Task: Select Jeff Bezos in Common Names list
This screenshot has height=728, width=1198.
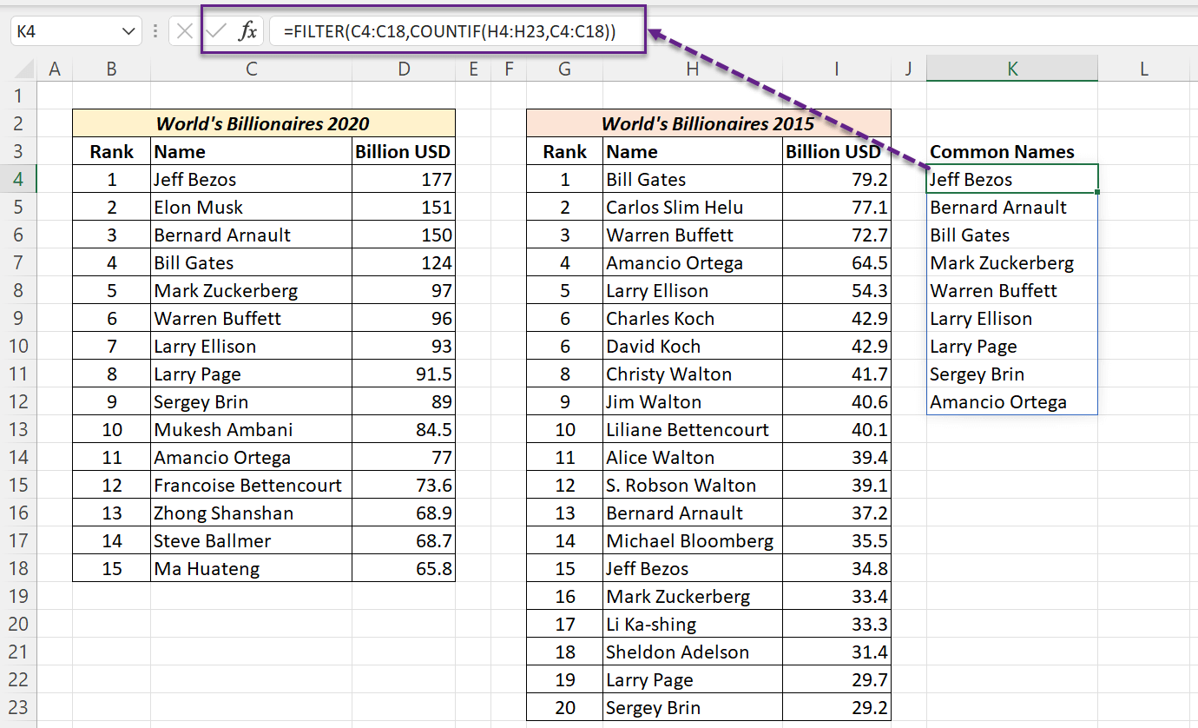Action: [1012, 179]
